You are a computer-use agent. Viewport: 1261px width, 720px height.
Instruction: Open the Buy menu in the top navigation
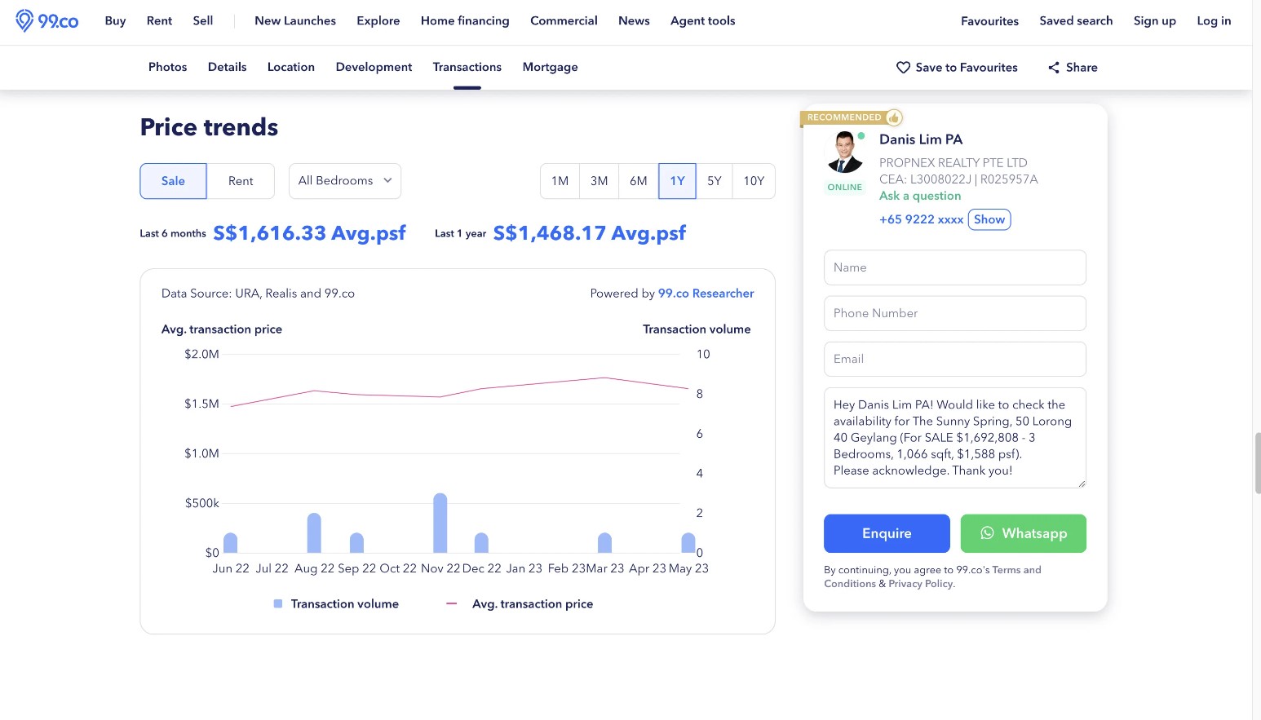coord(115,21)
